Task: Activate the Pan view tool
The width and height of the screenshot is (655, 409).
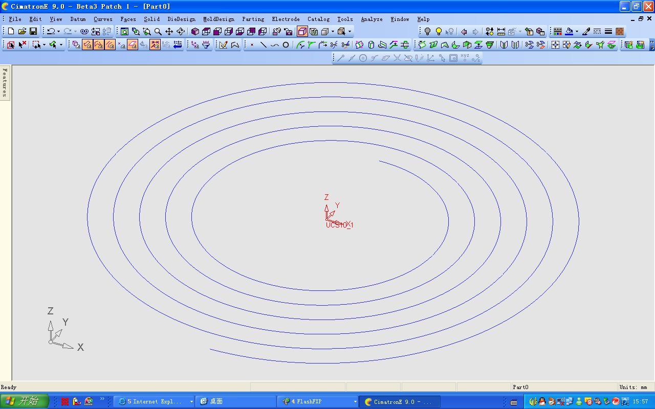Action: point(169,32)
